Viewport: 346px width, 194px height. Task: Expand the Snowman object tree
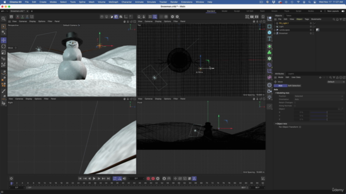pyautogui.click(x=275, y=33)
